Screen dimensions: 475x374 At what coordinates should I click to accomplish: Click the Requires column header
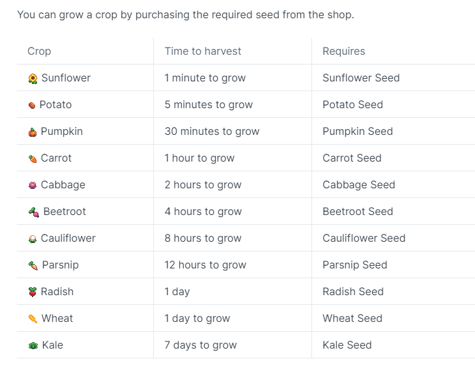tap(343, 51)
